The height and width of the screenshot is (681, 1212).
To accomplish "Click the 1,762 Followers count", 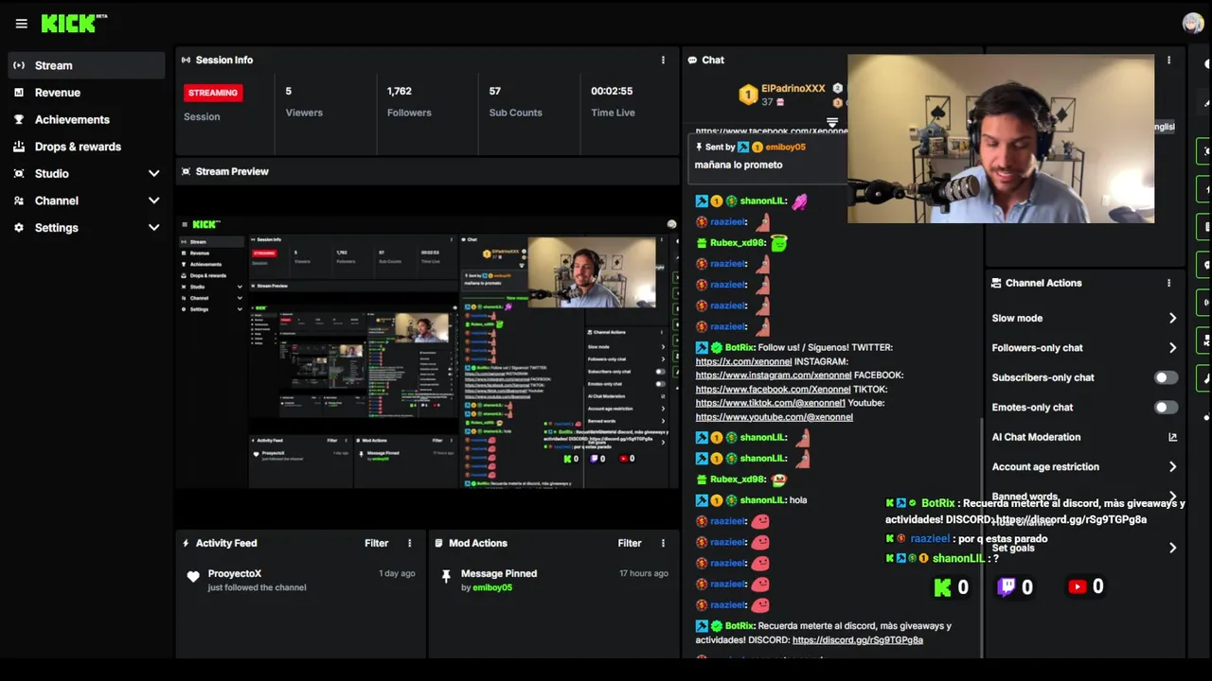I will click(399, 91).
